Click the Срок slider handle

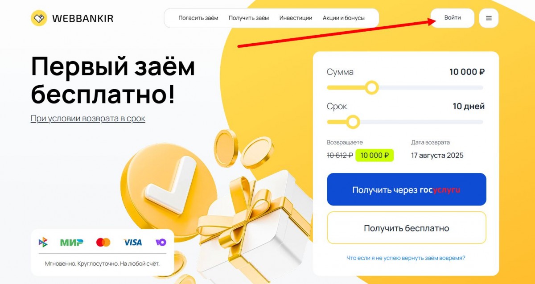click(x=353, y=122)
